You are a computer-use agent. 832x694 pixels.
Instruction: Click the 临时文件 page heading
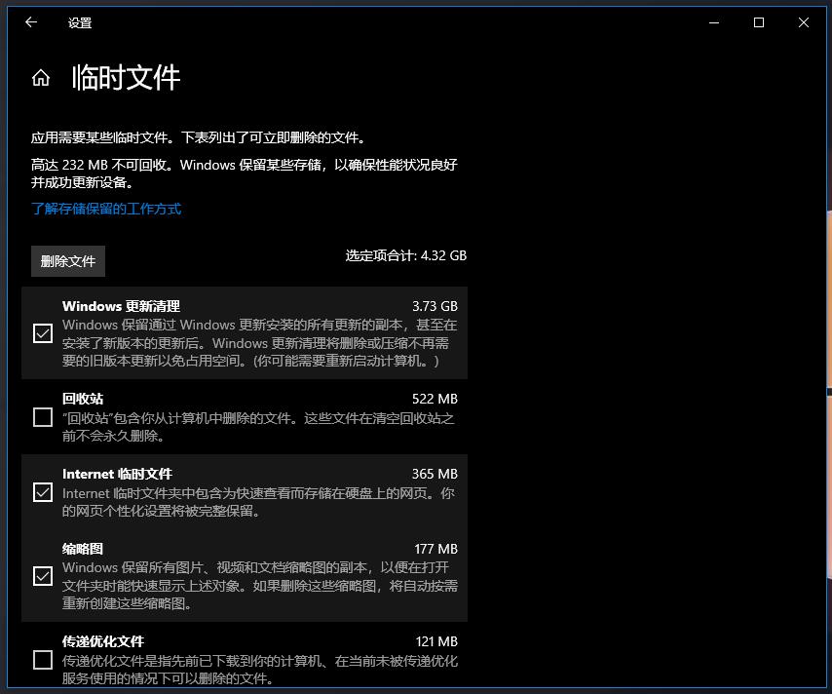[127, 78]
